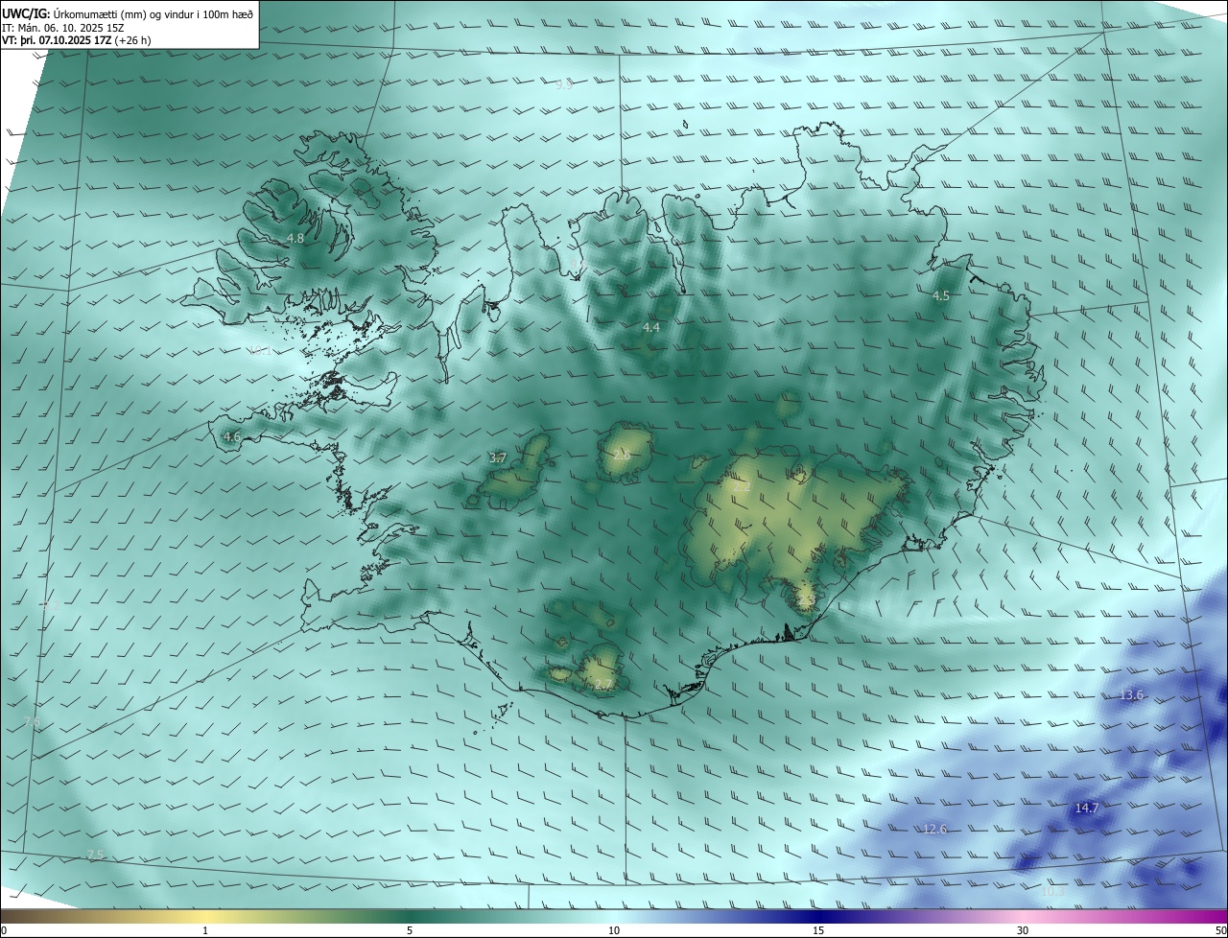
Task: Click the 15 tick on the color scale
Action: click(818, 930)
